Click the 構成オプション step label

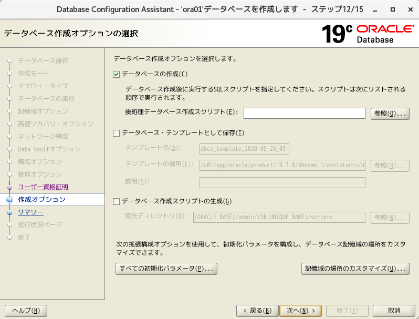click(x=40, y=162)
